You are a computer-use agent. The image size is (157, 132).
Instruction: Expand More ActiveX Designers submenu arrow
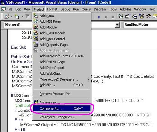click(88, 79)
